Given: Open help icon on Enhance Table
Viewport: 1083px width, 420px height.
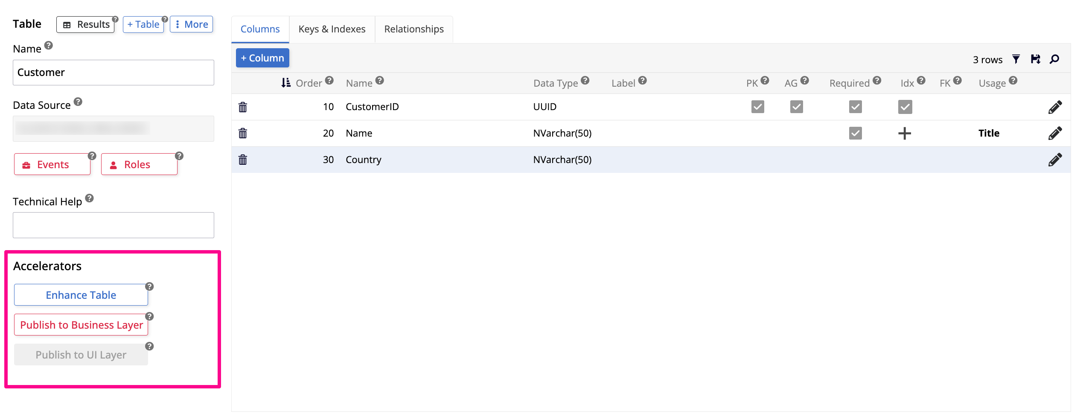Looking at the screenshot, I should [x=149, y=286].
